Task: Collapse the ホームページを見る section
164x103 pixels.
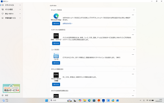Action: pyautogui.click(x=134, y=10)
